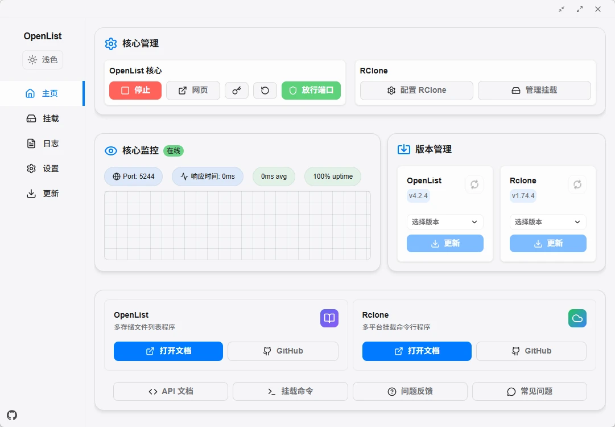The image size is (615, 427).
Task: Click 常见问题 button
Action: [x=530, y=392]
